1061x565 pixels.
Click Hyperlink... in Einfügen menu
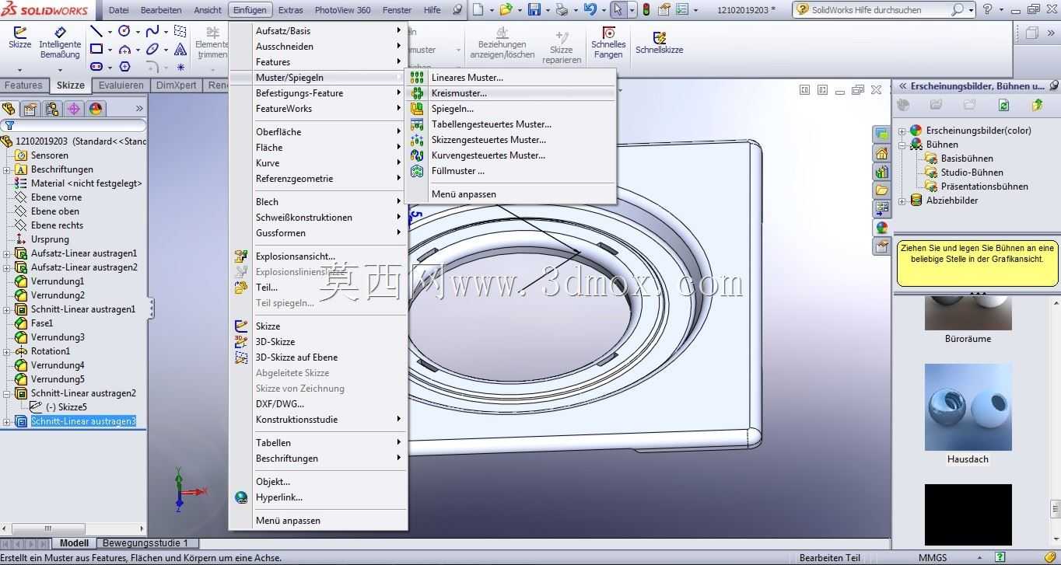(319, 497)
